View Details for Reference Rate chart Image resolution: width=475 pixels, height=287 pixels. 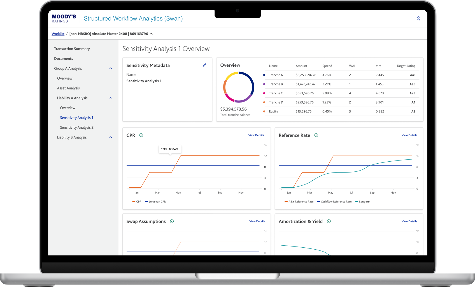pyautogui.click(x=409, y=135)
